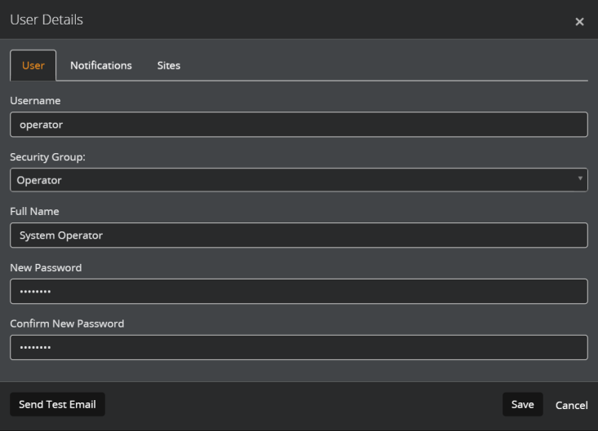Select the User tab
The width and height of the screenshot is (598, 431).
[x=33, y=65]
